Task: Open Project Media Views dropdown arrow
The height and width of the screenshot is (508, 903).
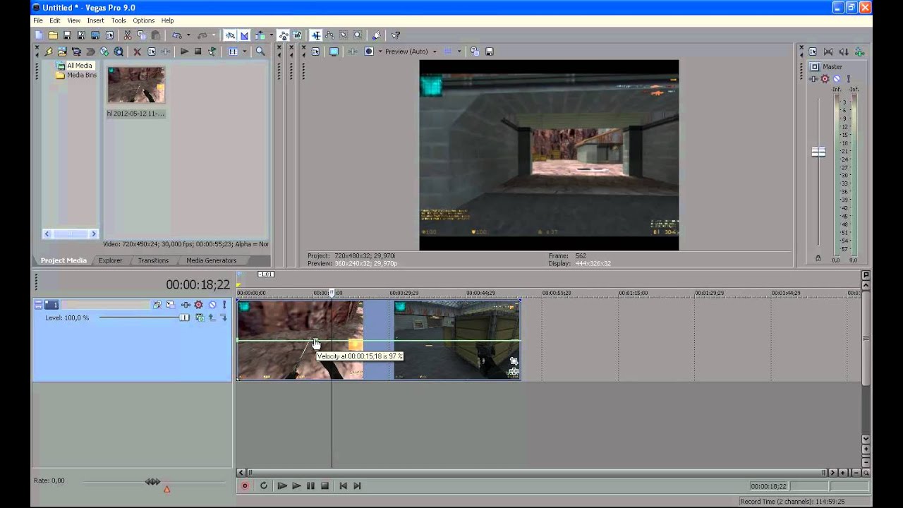Action: click(x=245, y=52)
